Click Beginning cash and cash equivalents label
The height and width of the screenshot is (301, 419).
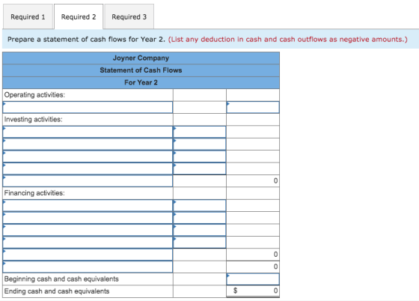click(x=61, y=279)
